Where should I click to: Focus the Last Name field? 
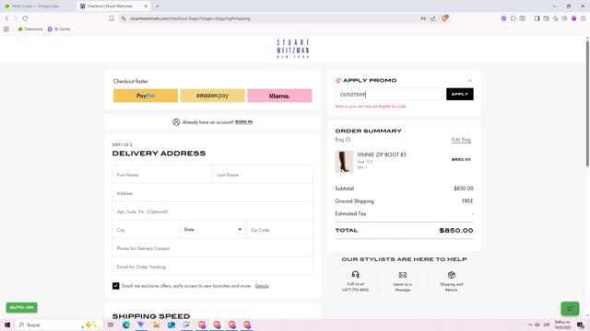tap(263, 175)
